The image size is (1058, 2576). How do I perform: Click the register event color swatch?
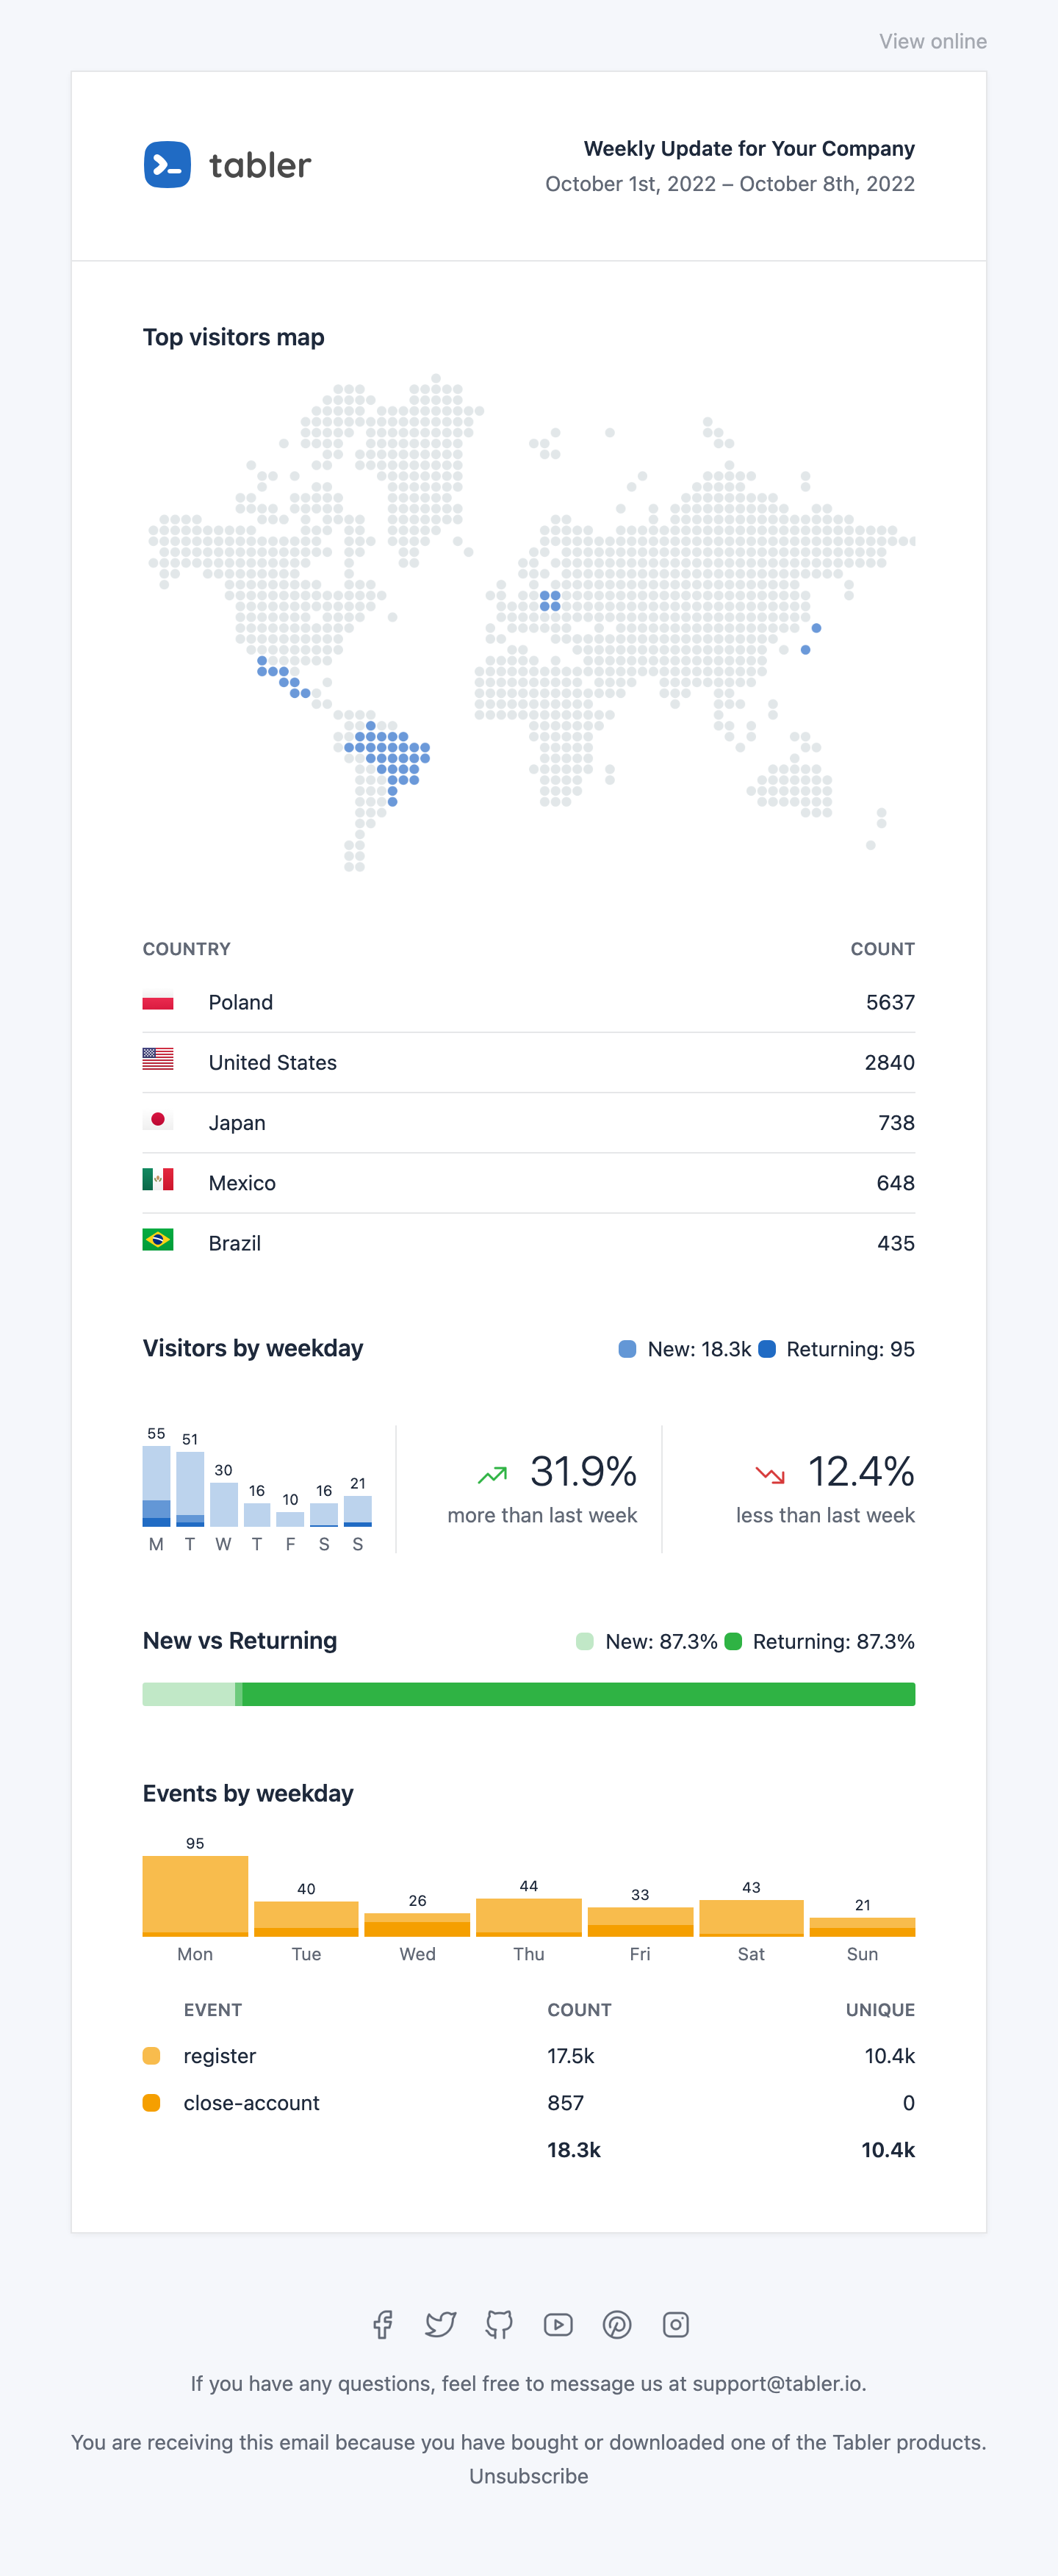click(x=152, y=2056)
